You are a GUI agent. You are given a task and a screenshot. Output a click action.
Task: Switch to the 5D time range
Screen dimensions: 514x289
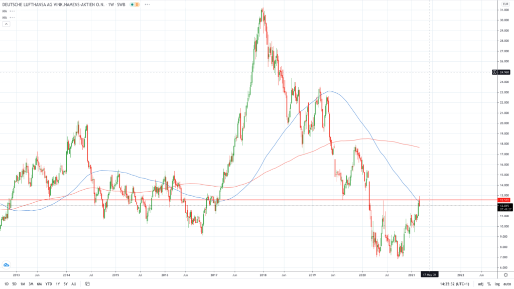point(14,283)
